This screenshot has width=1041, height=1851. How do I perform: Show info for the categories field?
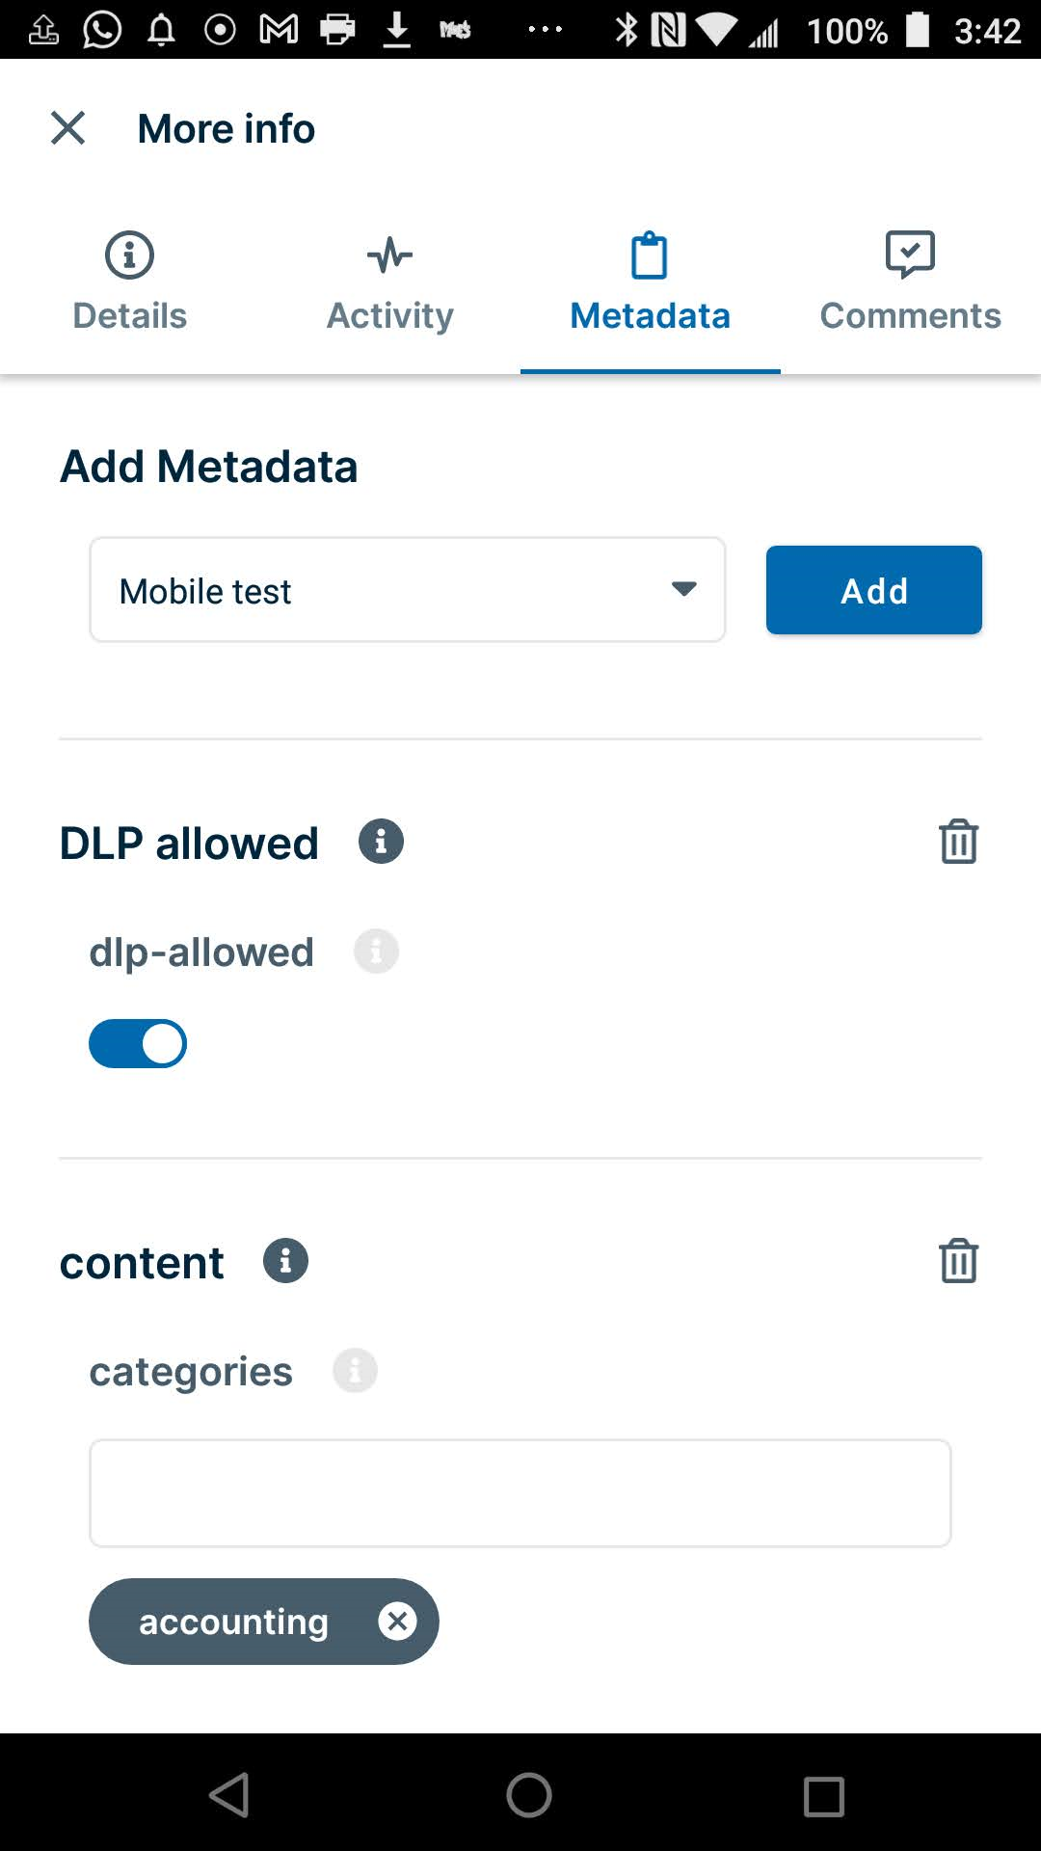point(355,1370)
